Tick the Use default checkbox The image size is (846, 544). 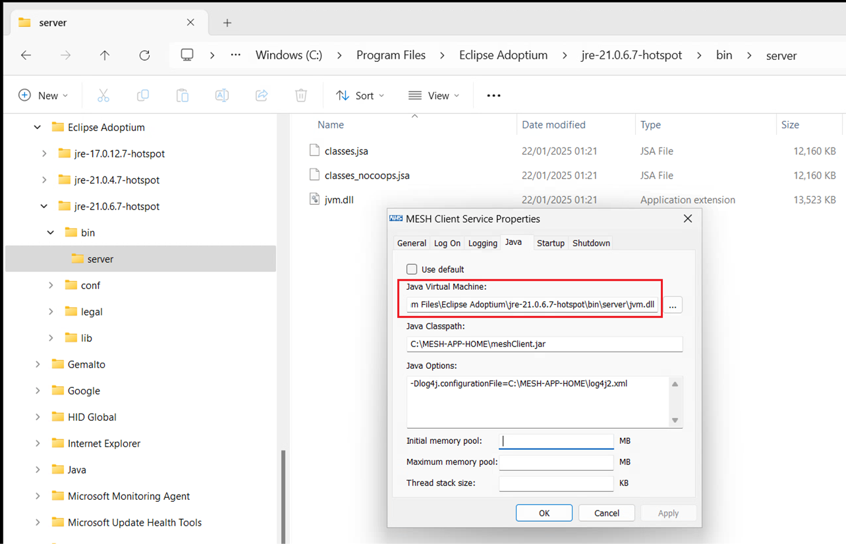click(412, 269)
